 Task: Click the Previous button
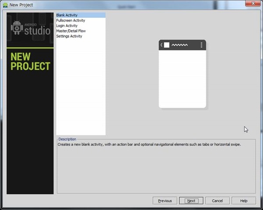coord(165,201)
